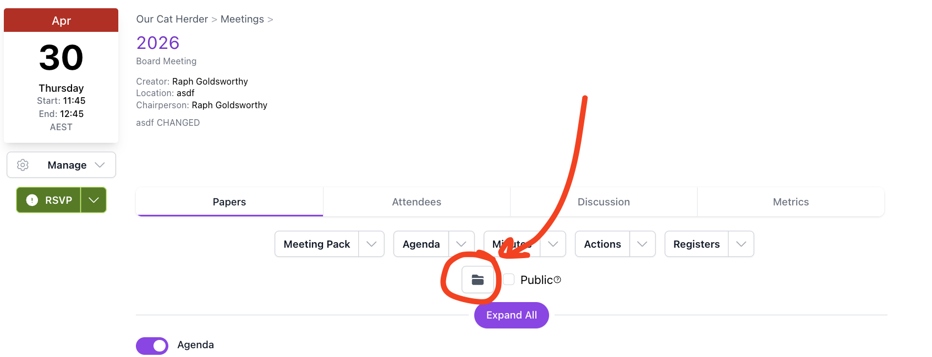Screen dimensions: 932x357
Task: Expand the Manage dropdown
Action: (x=100, y=165)
